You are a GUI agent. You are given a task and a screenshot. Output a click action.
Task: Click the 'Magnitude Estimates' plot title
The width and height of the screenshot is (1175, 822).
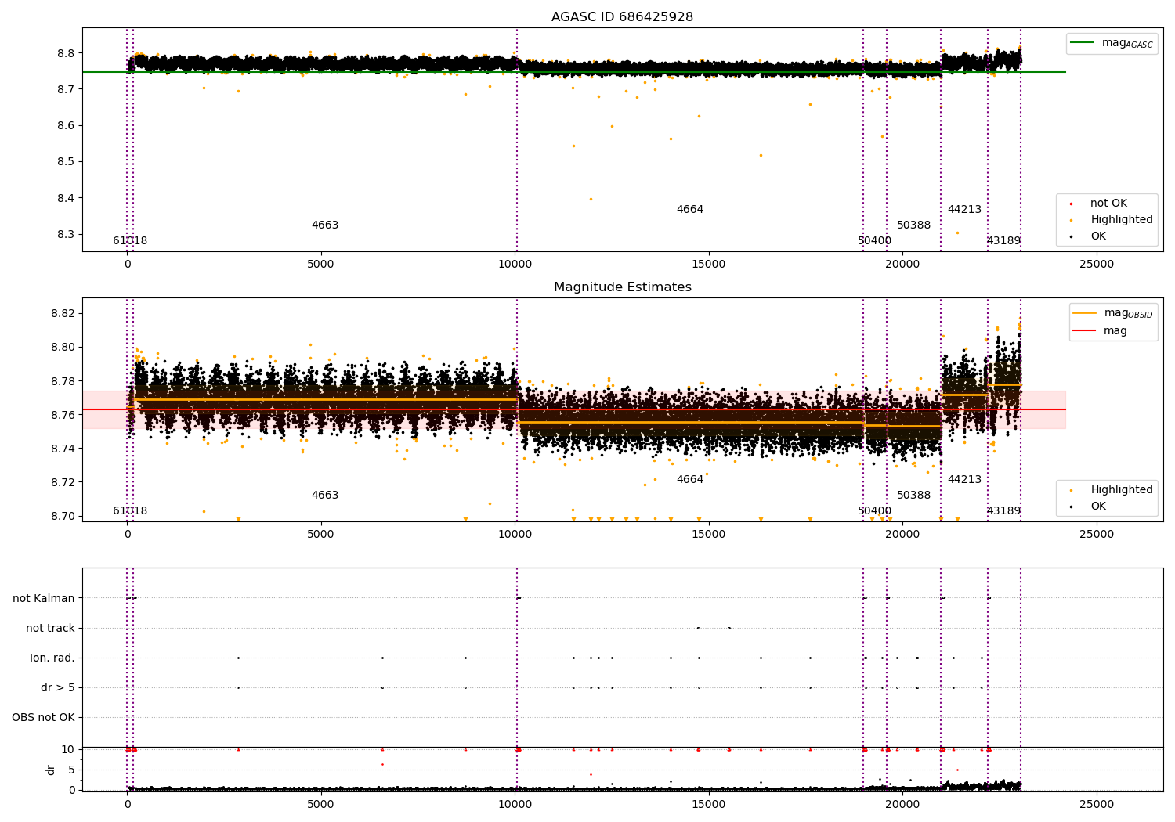(x=622, y=287)
